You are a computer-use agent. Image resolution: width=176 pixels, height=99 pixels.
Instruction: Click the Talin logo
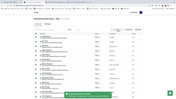pyautogui.click(x=36, y=12)
